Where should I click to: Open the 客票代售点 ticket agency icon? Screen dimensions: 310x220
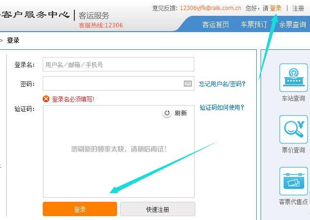tap(294, 181)
